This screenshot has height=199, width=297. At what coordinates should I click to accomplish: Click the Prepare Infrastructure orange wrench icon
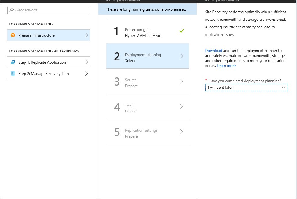[x=13, y=35]
